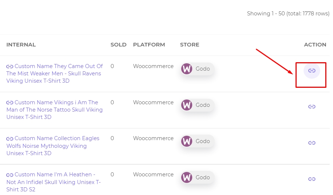Click Woocommerce logo in first Godo badge
Viewport: 333px width, 195px height.
(x=187, y=69)
